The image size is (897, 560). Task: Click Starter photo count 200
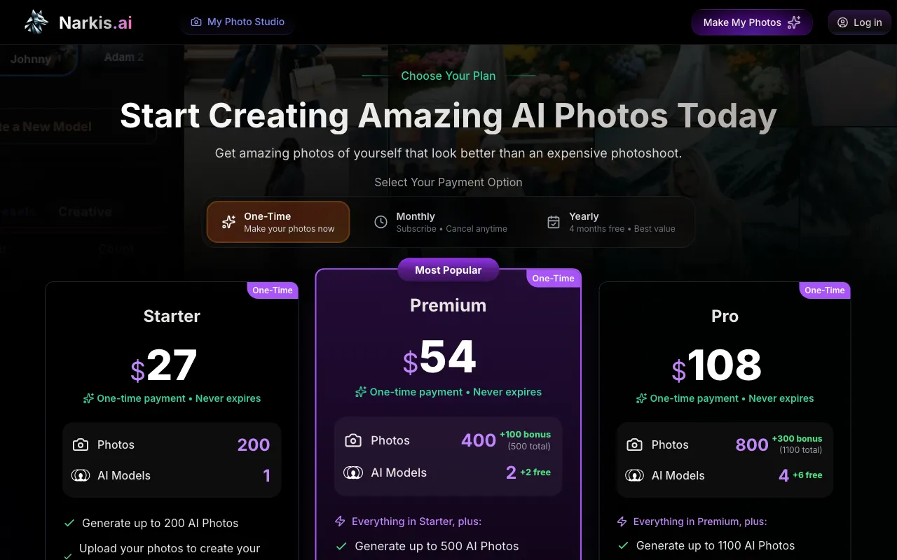pos(254,444)
